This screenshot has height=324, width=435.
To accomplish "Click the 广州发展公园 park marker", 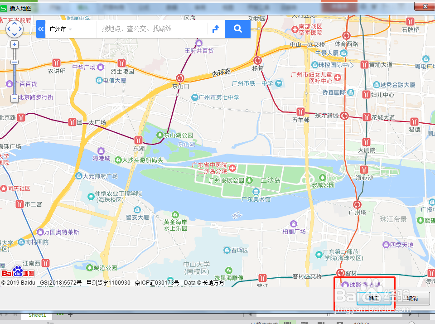I will [x=249, y=180].
